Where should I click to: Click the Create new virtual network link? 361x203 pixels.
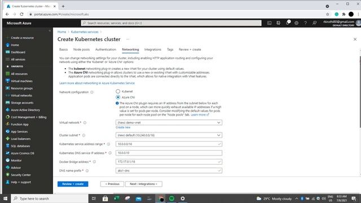tap(123, 127)
